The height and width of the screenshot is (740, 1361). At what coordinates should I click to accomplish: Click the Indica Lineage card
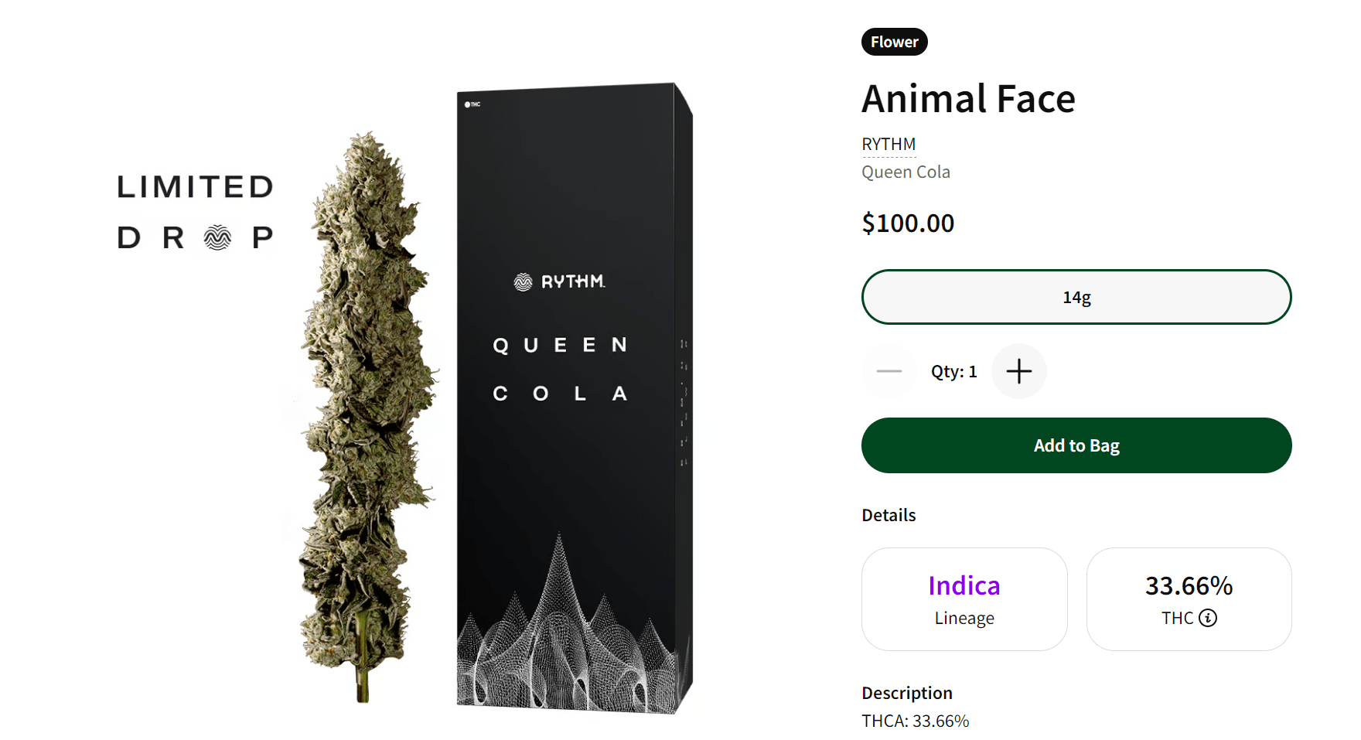pyautogui.click(x=964, y=599)
